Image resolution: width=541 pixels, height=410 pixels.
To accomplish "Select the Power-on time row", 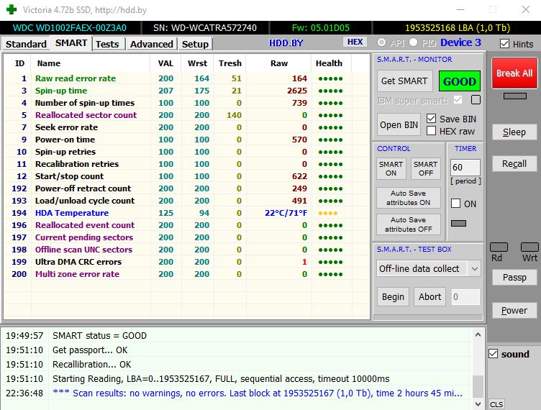I will tap(186, 140).
